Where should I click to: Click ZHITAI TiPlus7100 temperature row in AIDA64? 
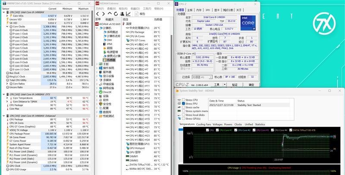tap(147, 165)
